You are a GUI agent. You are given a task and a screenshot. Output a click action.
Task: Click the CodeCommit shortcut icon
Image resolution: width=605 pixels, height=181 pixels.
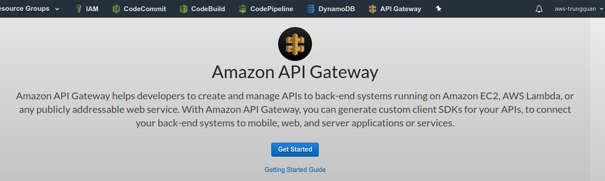click(x=116, y=9)
